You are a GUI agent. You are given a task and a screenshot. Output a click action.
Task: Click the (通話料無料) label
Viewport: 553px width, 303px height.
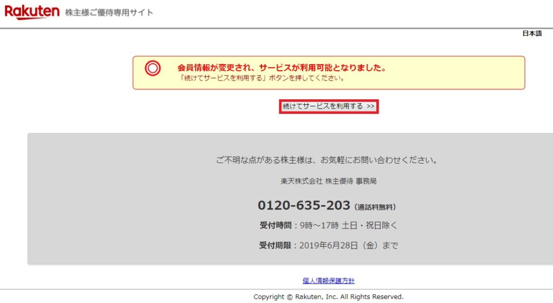[375, 207]
